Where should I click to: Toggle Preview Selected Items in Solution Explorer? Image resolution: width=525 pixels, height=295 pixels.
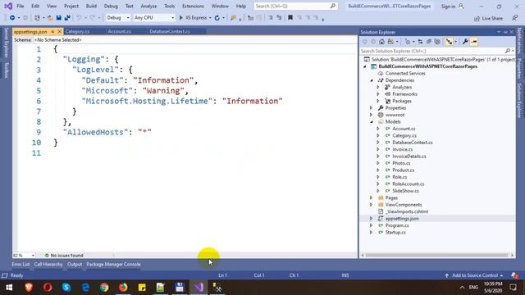[x=474, y=42]
